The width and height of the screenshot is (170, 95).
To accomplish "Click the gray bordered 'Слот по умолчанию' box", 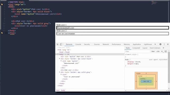I will click(x=113, y=34).
